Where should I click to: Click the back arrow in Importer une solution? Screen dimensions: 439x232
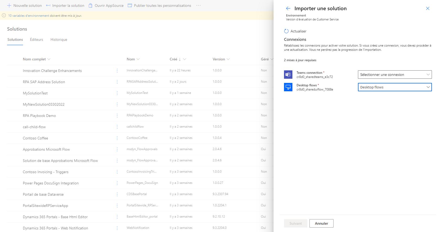(288, 8)
